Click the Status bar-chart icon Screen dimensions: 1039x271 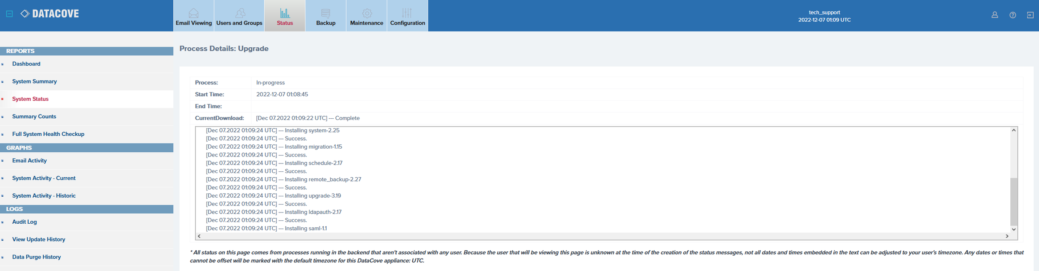pos(285,13)
